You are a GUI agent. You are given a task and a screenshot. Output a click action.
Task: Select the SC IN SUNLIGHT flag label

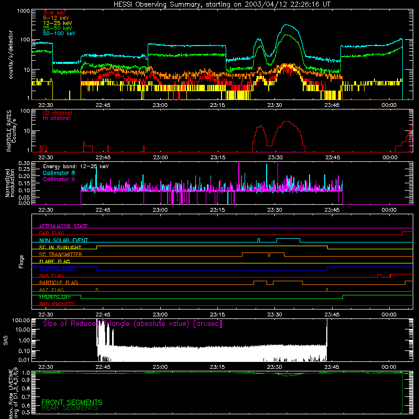[x=60, y=247]
